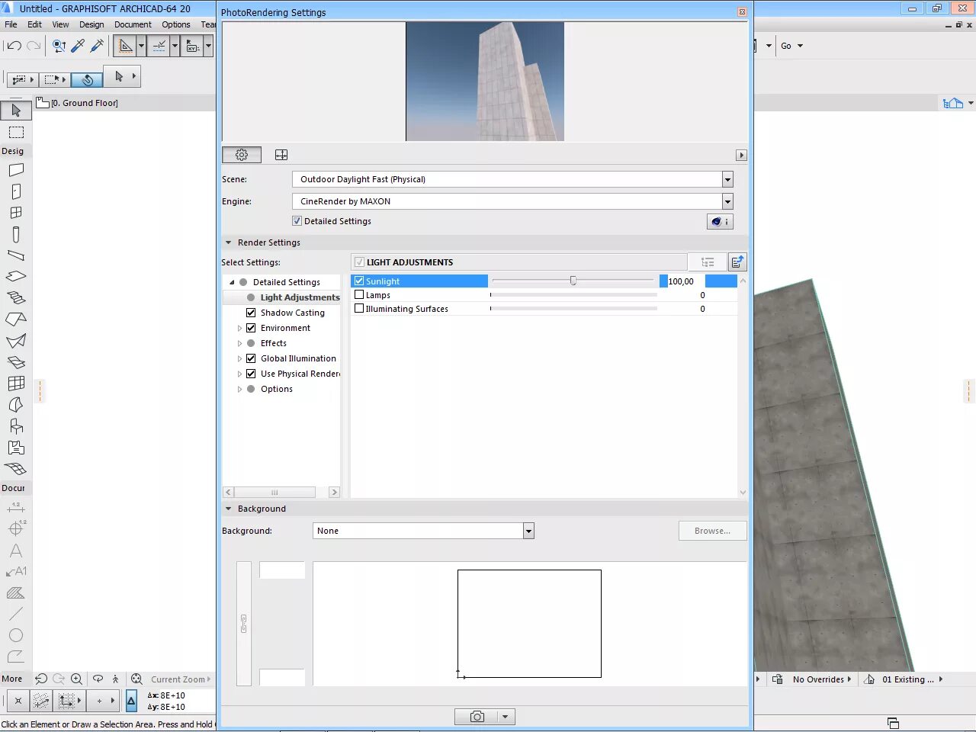Open the Options menu

pyautogui.click(x=175, y=24)
